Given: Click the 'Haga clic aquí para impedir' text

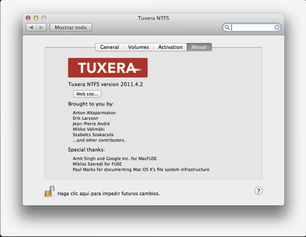Looking at the screenshot, I should coord(109,194).
